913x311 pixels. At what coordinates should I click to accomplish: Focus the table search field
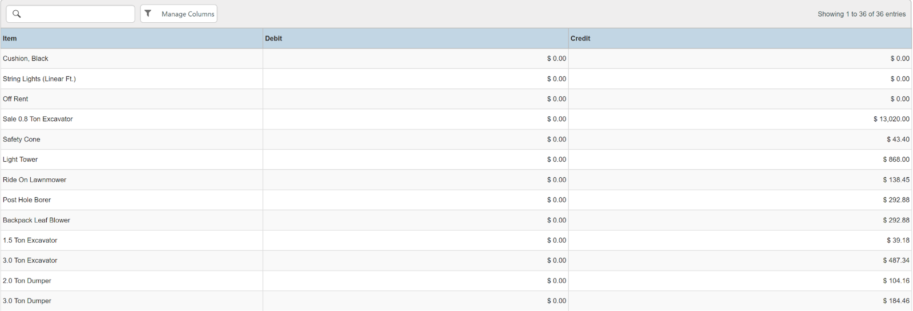[x=77, y=14]
